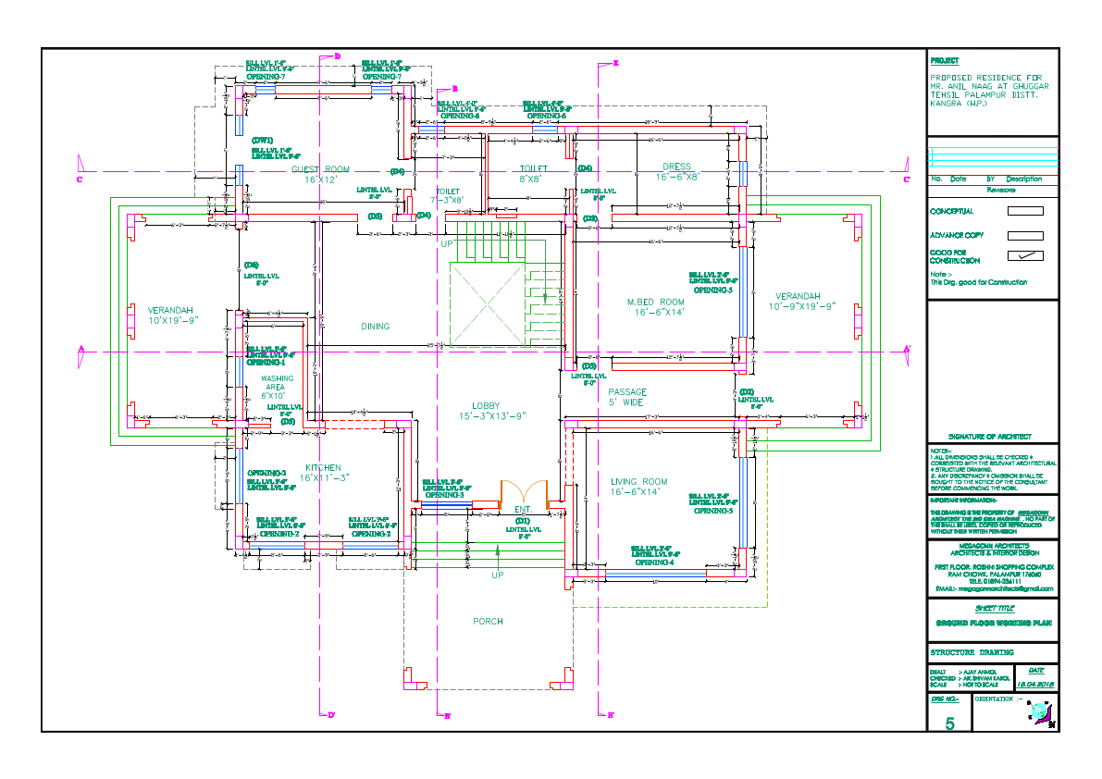Image resolution: width=1102 pixels, height=779 pixels.
Task: Click the orientation compass icon
Action: [1041, 712]
